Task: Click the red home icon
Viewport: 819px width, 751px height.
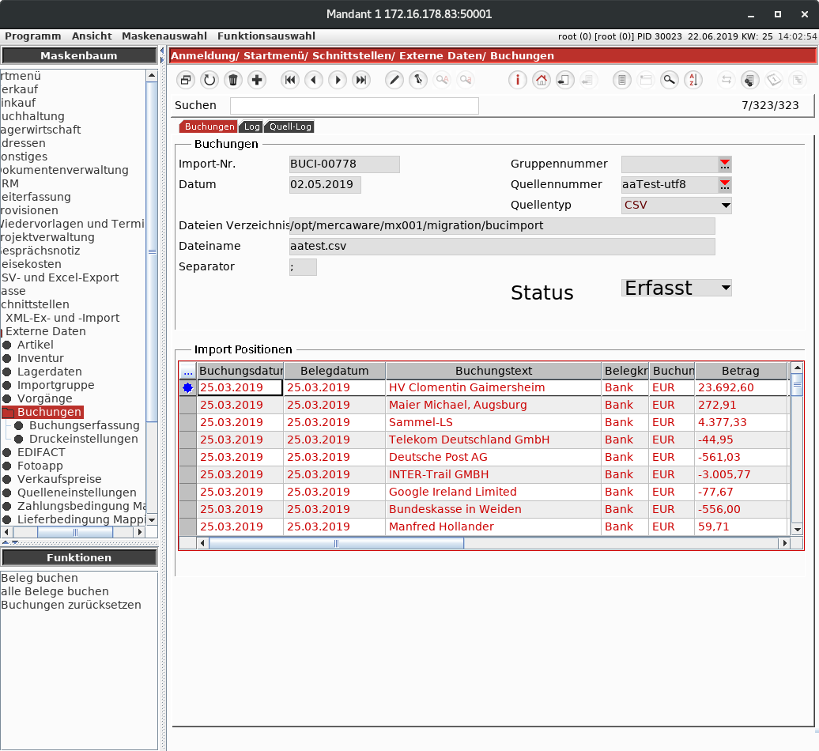Action: click(x=542, y=80)
